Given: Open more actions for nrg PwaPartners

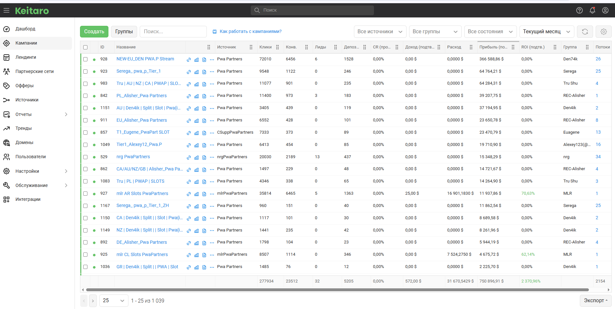Looking at the screenshot, I should pos(212,157).
